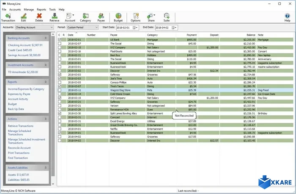Sort by the Date column header
296x194 pixels.
tap(76, 35)
